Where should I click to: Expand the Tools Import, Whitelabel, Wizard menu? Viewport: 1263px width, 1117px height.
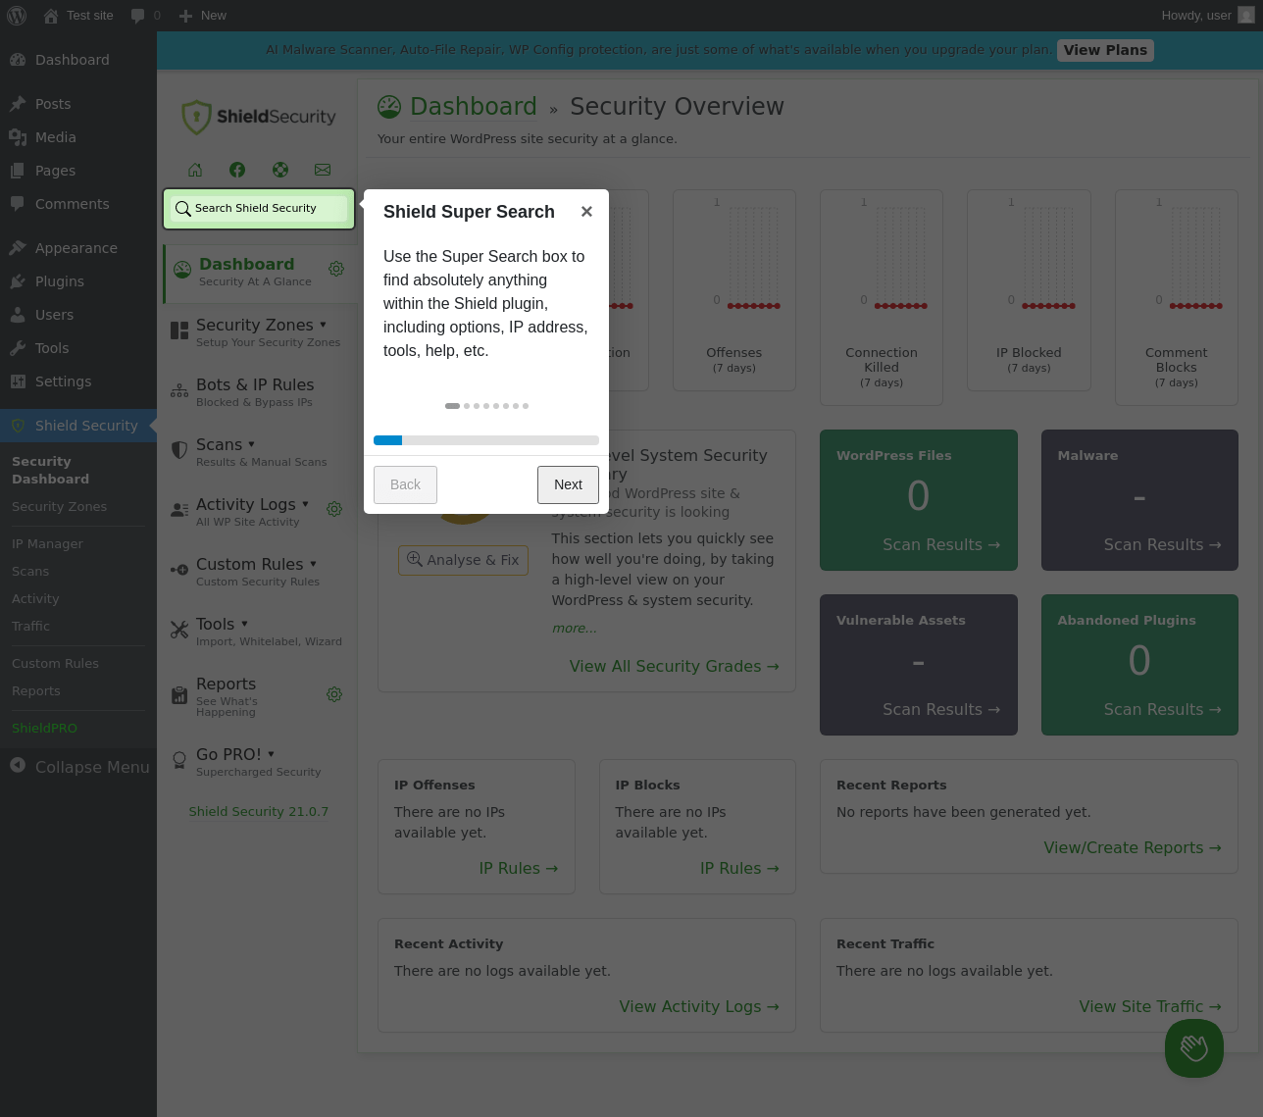244,624
